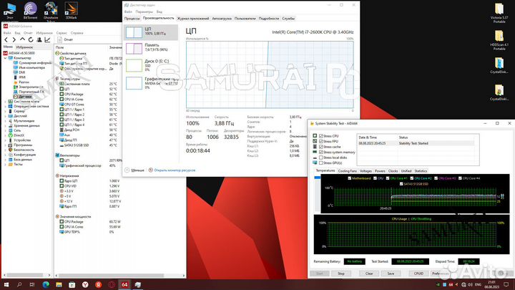Image resolution: width=515 pixels, height=290 pixels.
Task: Click AIDA64 horizontal scrollbar in sensor panel
Action: pyautogui.click(x=111, y=276)
